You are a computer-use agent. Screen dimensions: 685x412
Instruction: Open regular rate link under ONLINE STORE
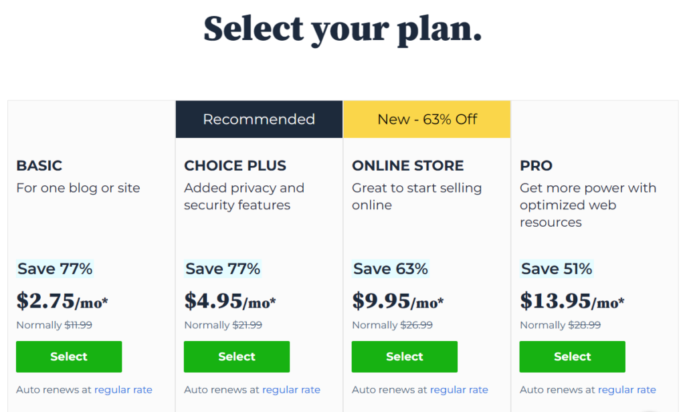point(459,390)
